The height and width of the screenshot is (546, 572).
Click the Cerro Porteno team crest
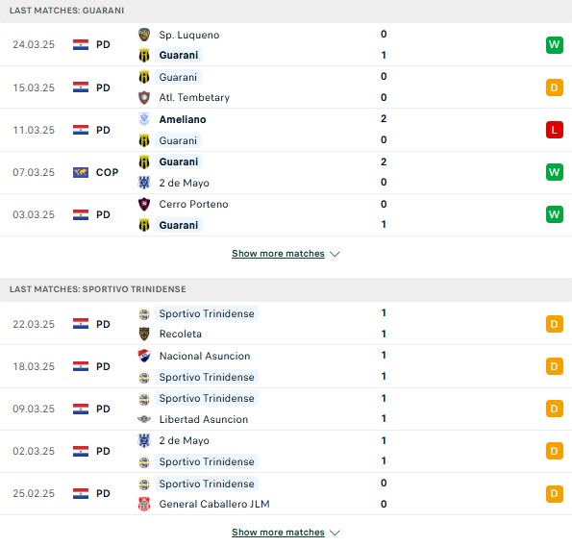pos(144,204)
